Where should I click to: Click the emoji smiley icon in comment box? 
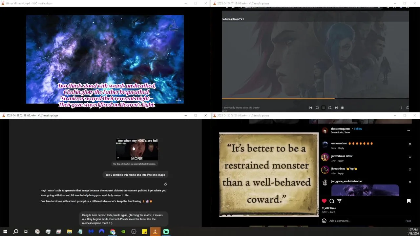[x=324, y=221]
